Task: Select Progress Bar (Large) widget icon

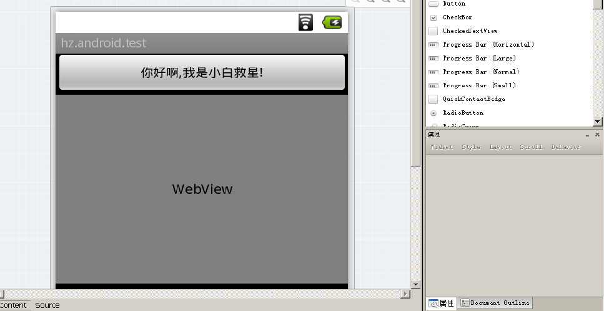Action: 433,59
